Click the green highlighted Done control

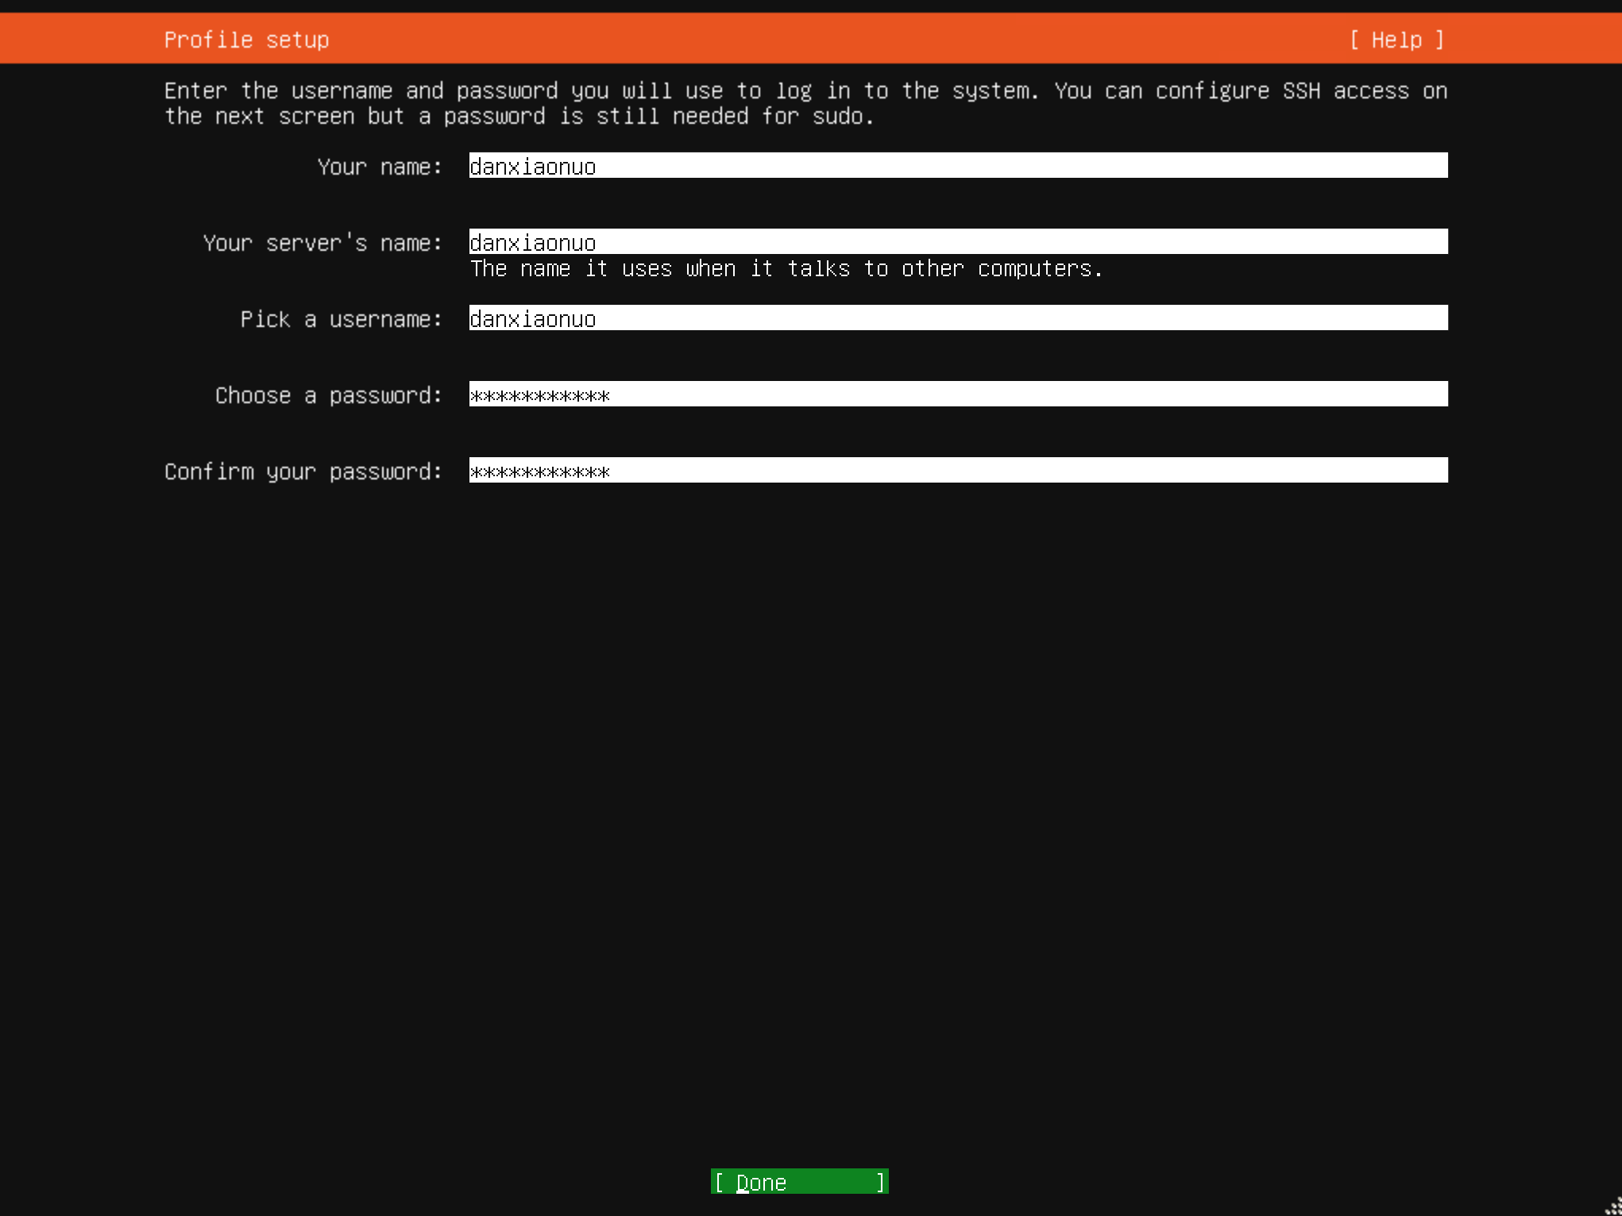coord(798,1181)
